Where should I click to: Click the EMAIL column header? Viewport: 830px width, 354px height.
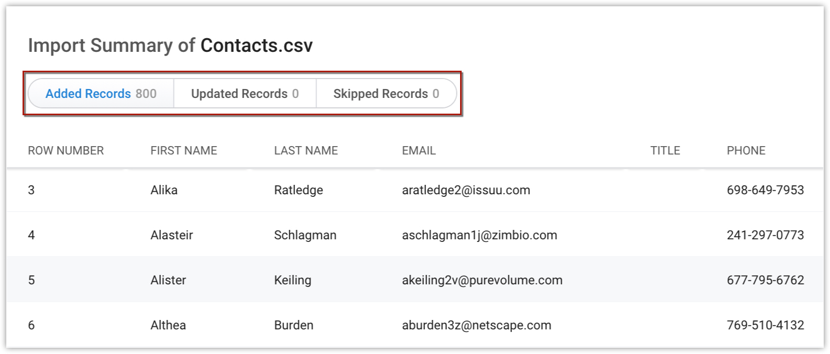[x=419, y=151]
